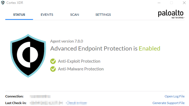
Task: Click the Agent version 7.8.0 text
Action: pyautogui.click(x=67, y=41)
